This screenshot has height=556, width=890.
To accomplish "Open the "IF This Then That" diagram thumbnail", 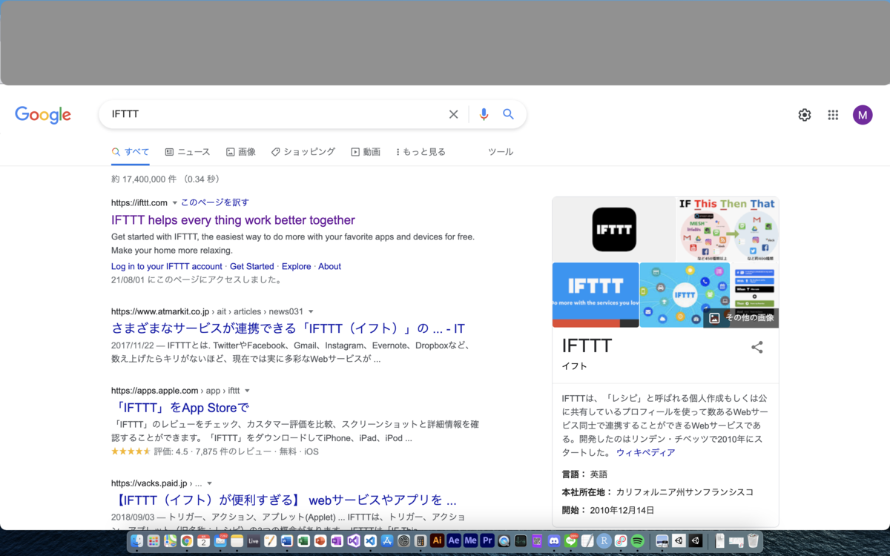I will click(x=728, y=229).
